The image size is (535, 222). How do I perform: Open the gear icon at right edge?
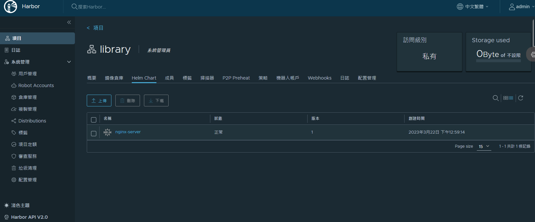(x=532, y=54)
